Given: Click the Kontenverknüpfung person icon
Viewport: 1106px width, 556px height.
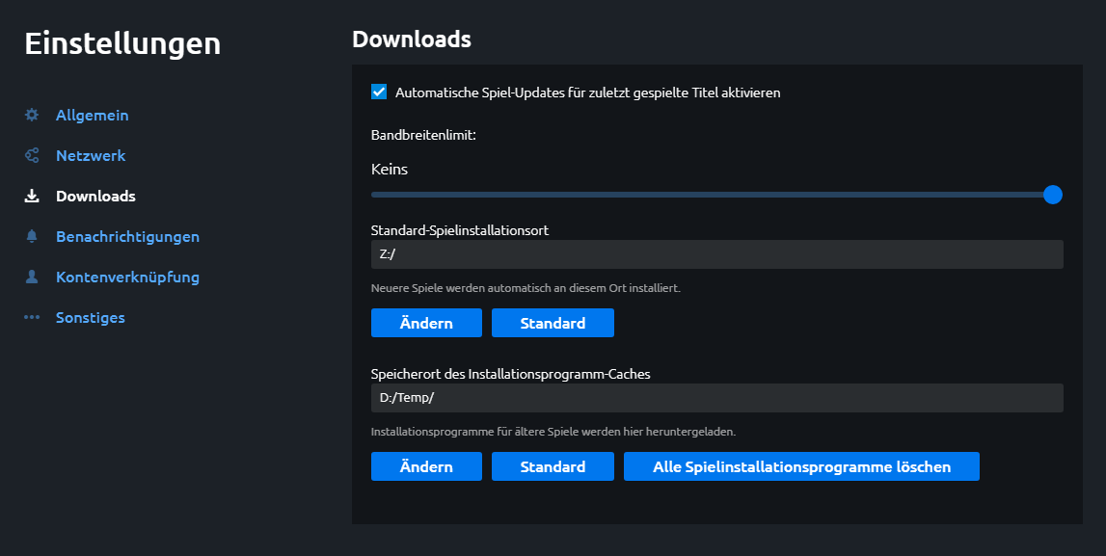Looking at the screenshot, I should tap(32, 278).
